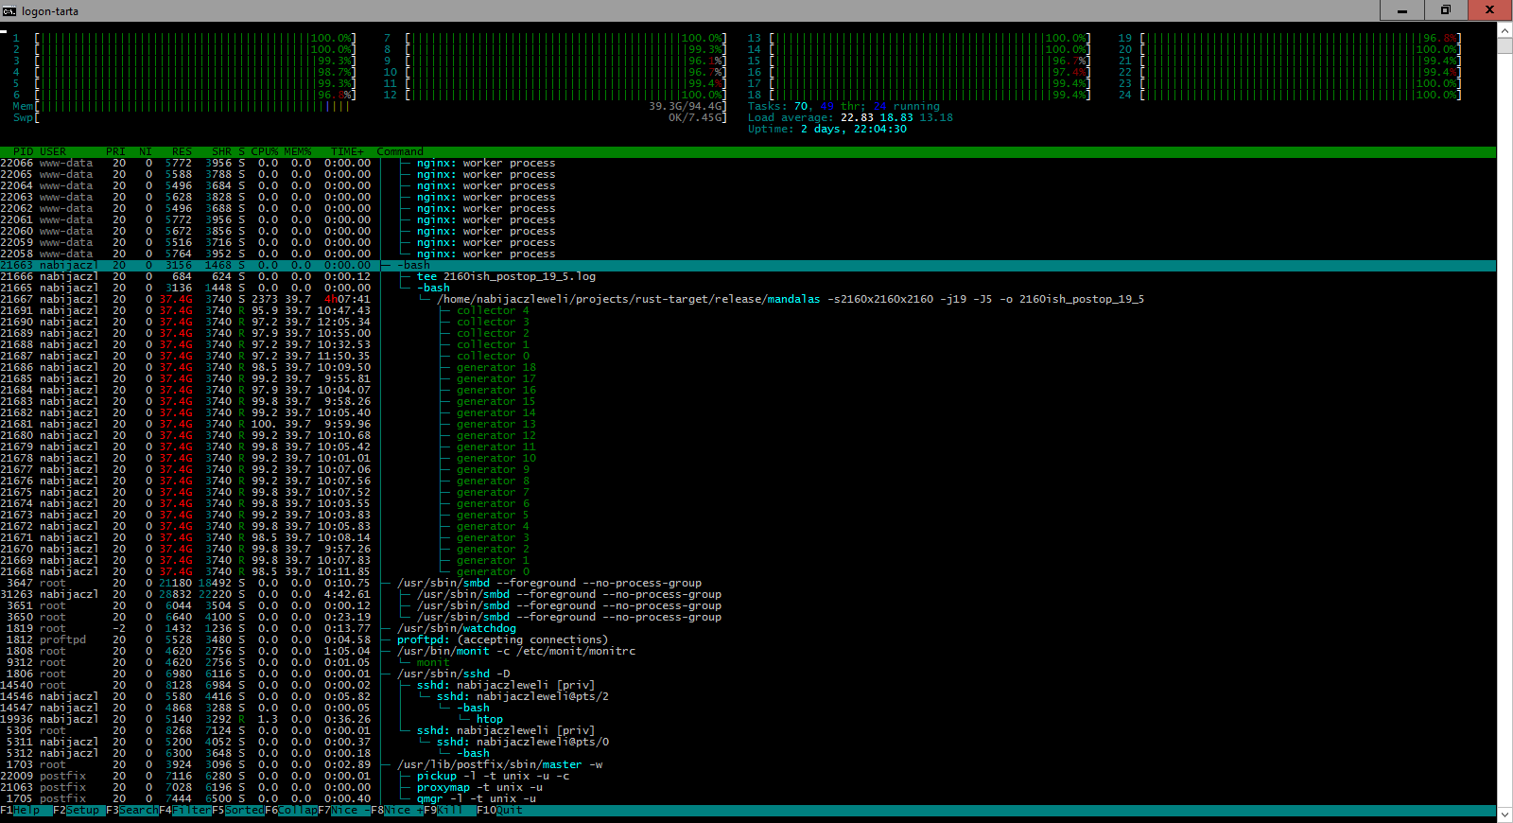This screenshot has width=1513, height=823.
Task: Click the scrollbar down arrow
Action: click(1504, 814)
